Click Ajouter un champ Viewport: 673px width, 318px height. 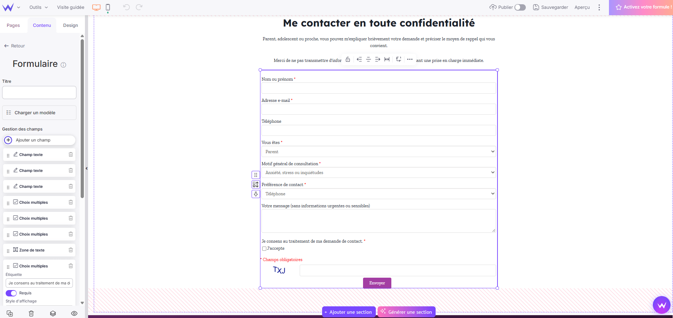[x=39, y=140]
